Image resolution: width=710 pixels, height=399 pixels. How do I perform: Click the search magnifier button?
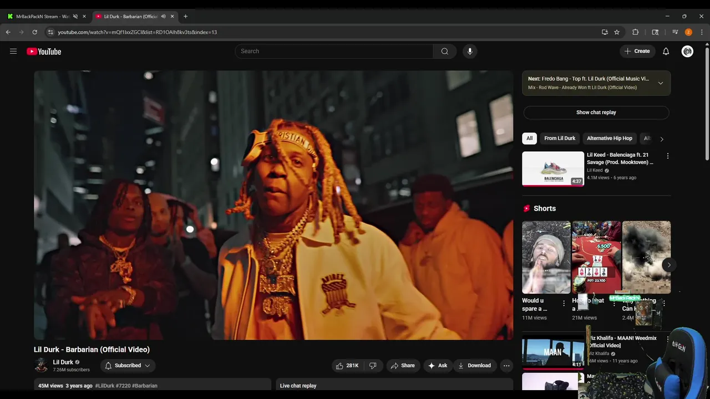[x=445, y=51]
